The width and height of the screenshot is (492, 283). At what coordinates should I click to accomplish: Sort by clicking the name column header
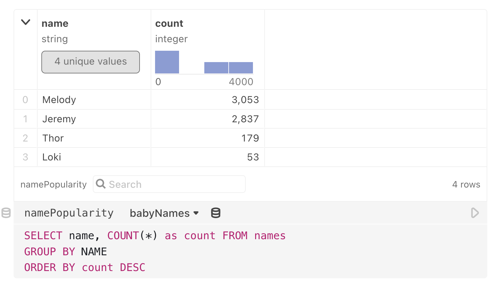(x=55, y=23)
